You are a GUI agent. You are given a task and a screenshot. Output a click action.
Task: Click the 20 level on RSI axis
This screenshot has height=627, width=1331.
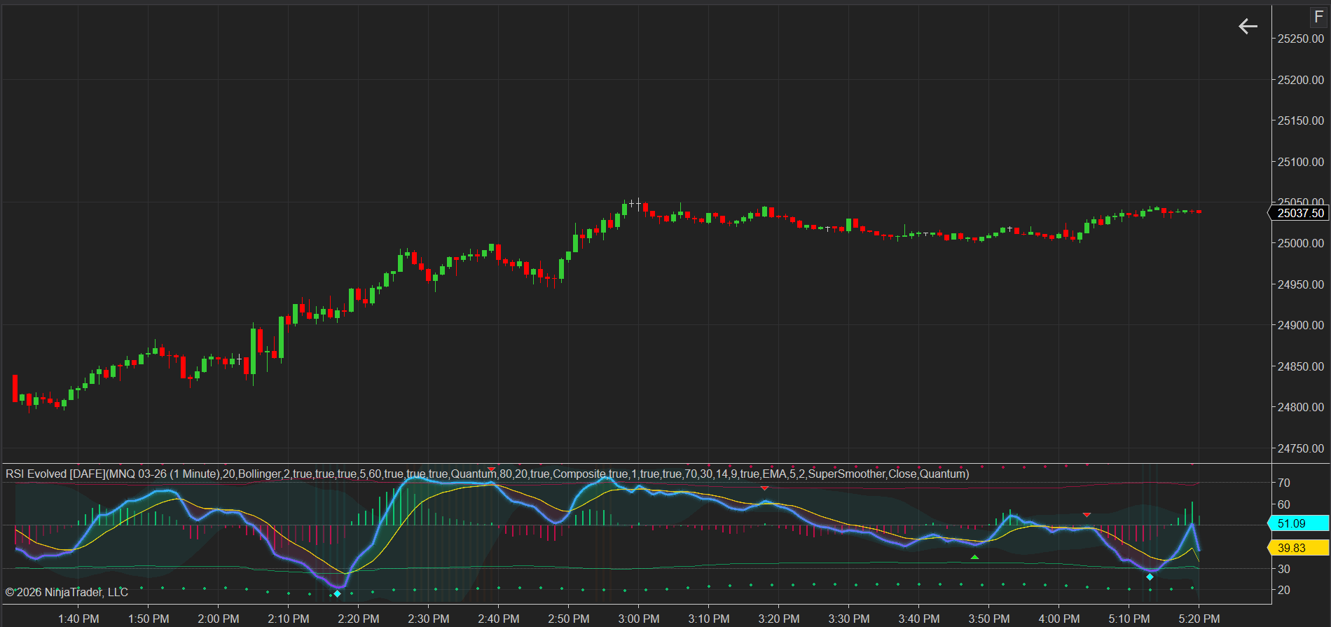point(1284,590)
